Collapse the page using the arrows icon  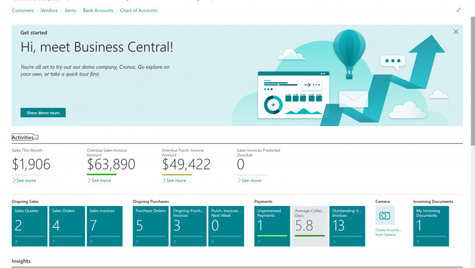point(459,10)
